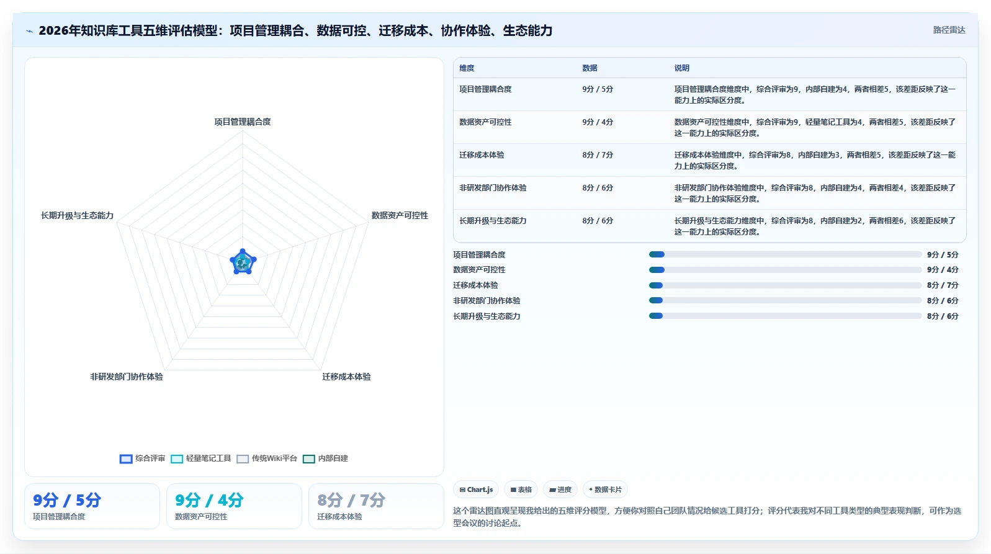Click 9分 / 4分 value in table
This screenshot has height=554, width=991.
(x=598, y=122)
